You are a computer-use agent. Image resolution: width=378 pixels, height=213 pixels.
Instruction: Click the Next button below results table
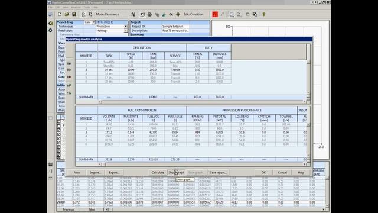click(92, 209)
